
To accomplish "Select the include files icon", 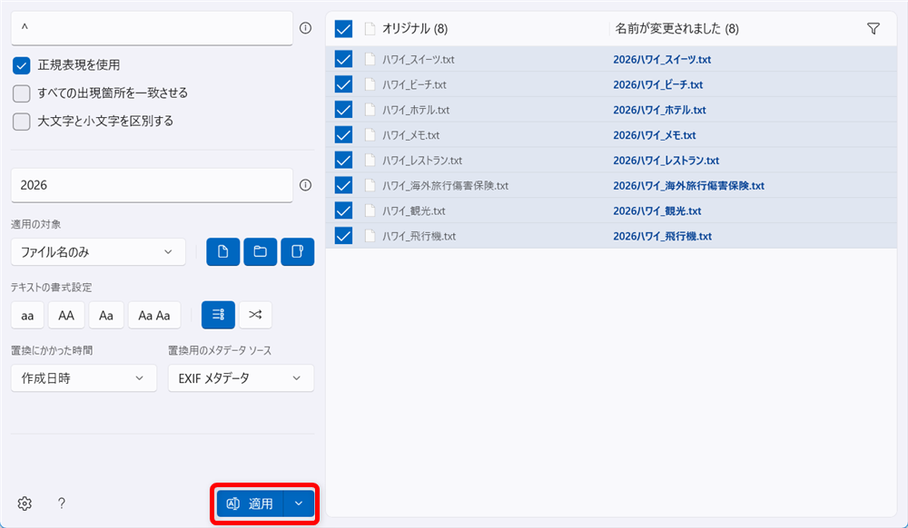I will [x=223, y=251].
